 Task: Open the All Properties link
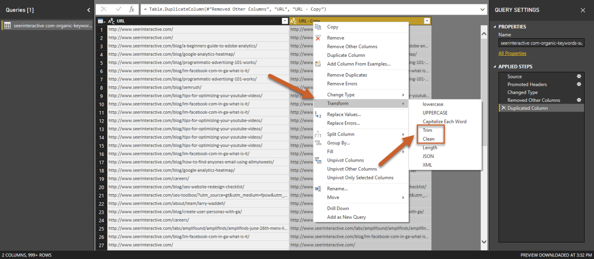tap(512, 53)
